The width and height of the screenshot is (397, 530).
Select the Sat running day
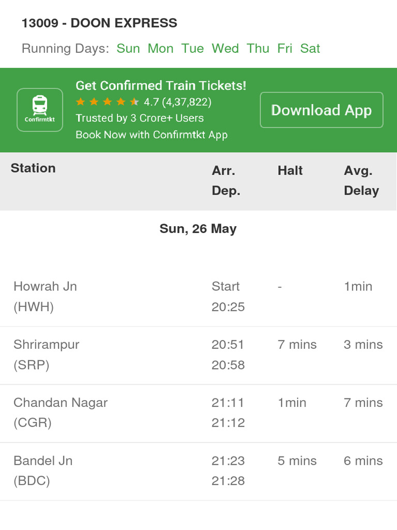click(310, 49)
